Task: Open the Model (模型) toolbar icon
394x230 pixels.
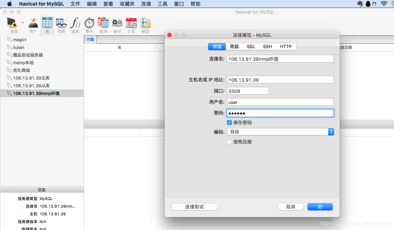Action: pos(145,23)
